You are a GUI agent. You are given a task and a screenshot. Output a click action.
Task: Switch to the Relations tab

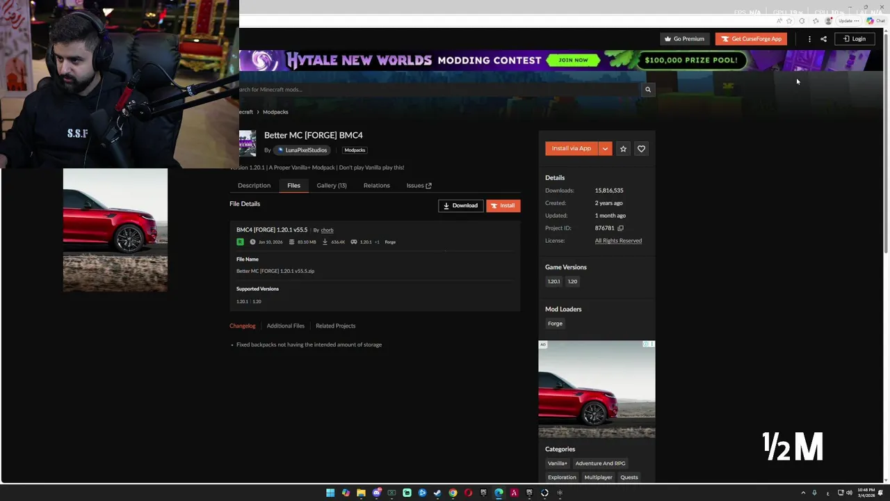click(376, 185)
